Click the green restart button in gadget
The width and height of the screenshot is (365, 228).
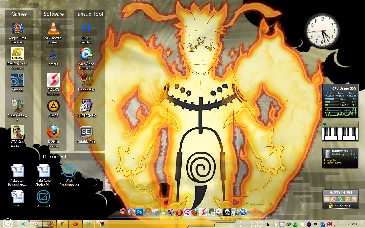pos(340,199)
